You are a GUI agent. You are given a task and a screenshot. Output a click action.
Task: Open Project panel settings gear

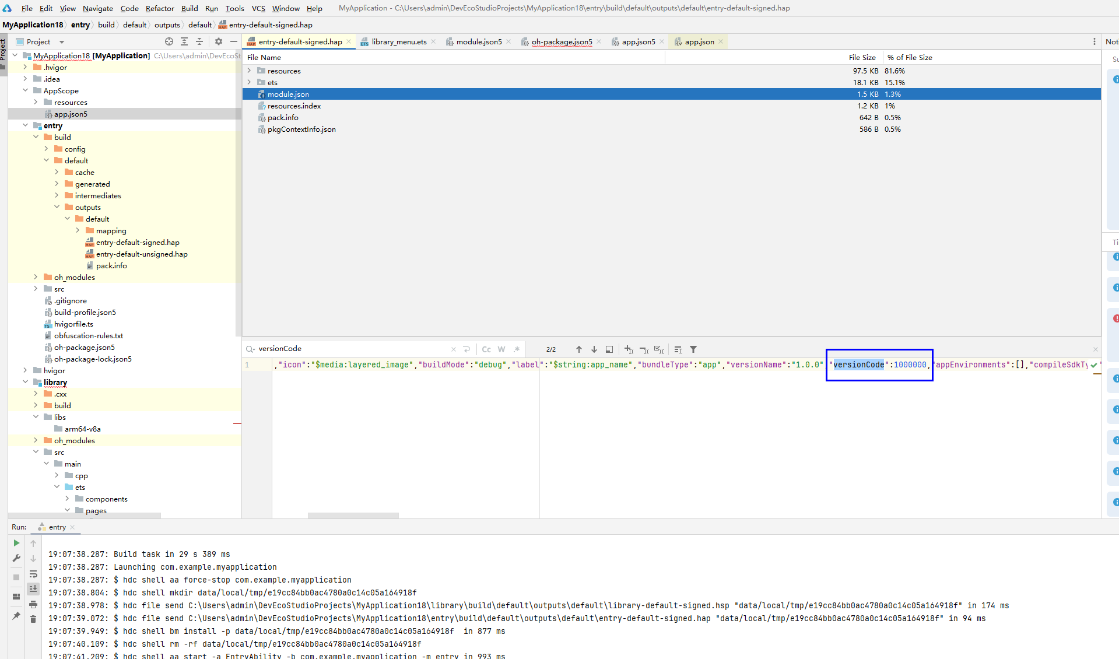(219, 41)
